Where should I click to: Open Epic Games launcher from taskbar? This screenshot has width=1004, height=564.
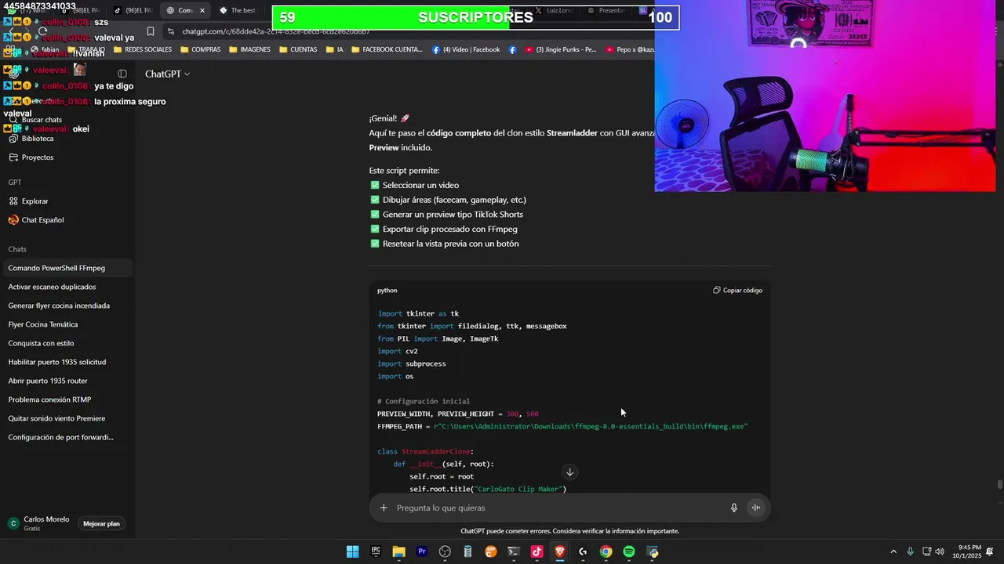pos(376,552)
